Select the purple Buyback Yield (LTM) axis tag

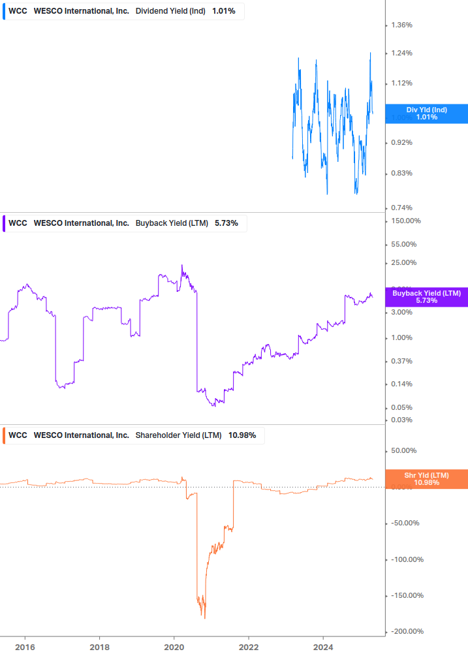(x=427, y=297)
